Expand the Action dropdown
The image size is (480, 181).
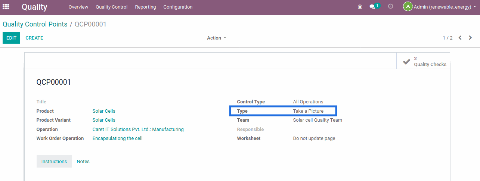tap(217, 38)
